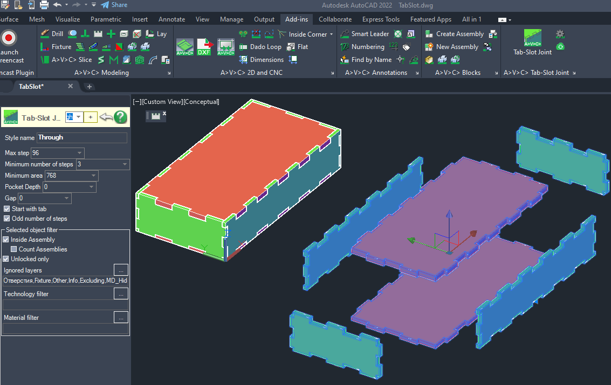The width and height of the screenshot is (611, 385).
Task: Open the Ignored layers browse button
Action: coord(121,270)
